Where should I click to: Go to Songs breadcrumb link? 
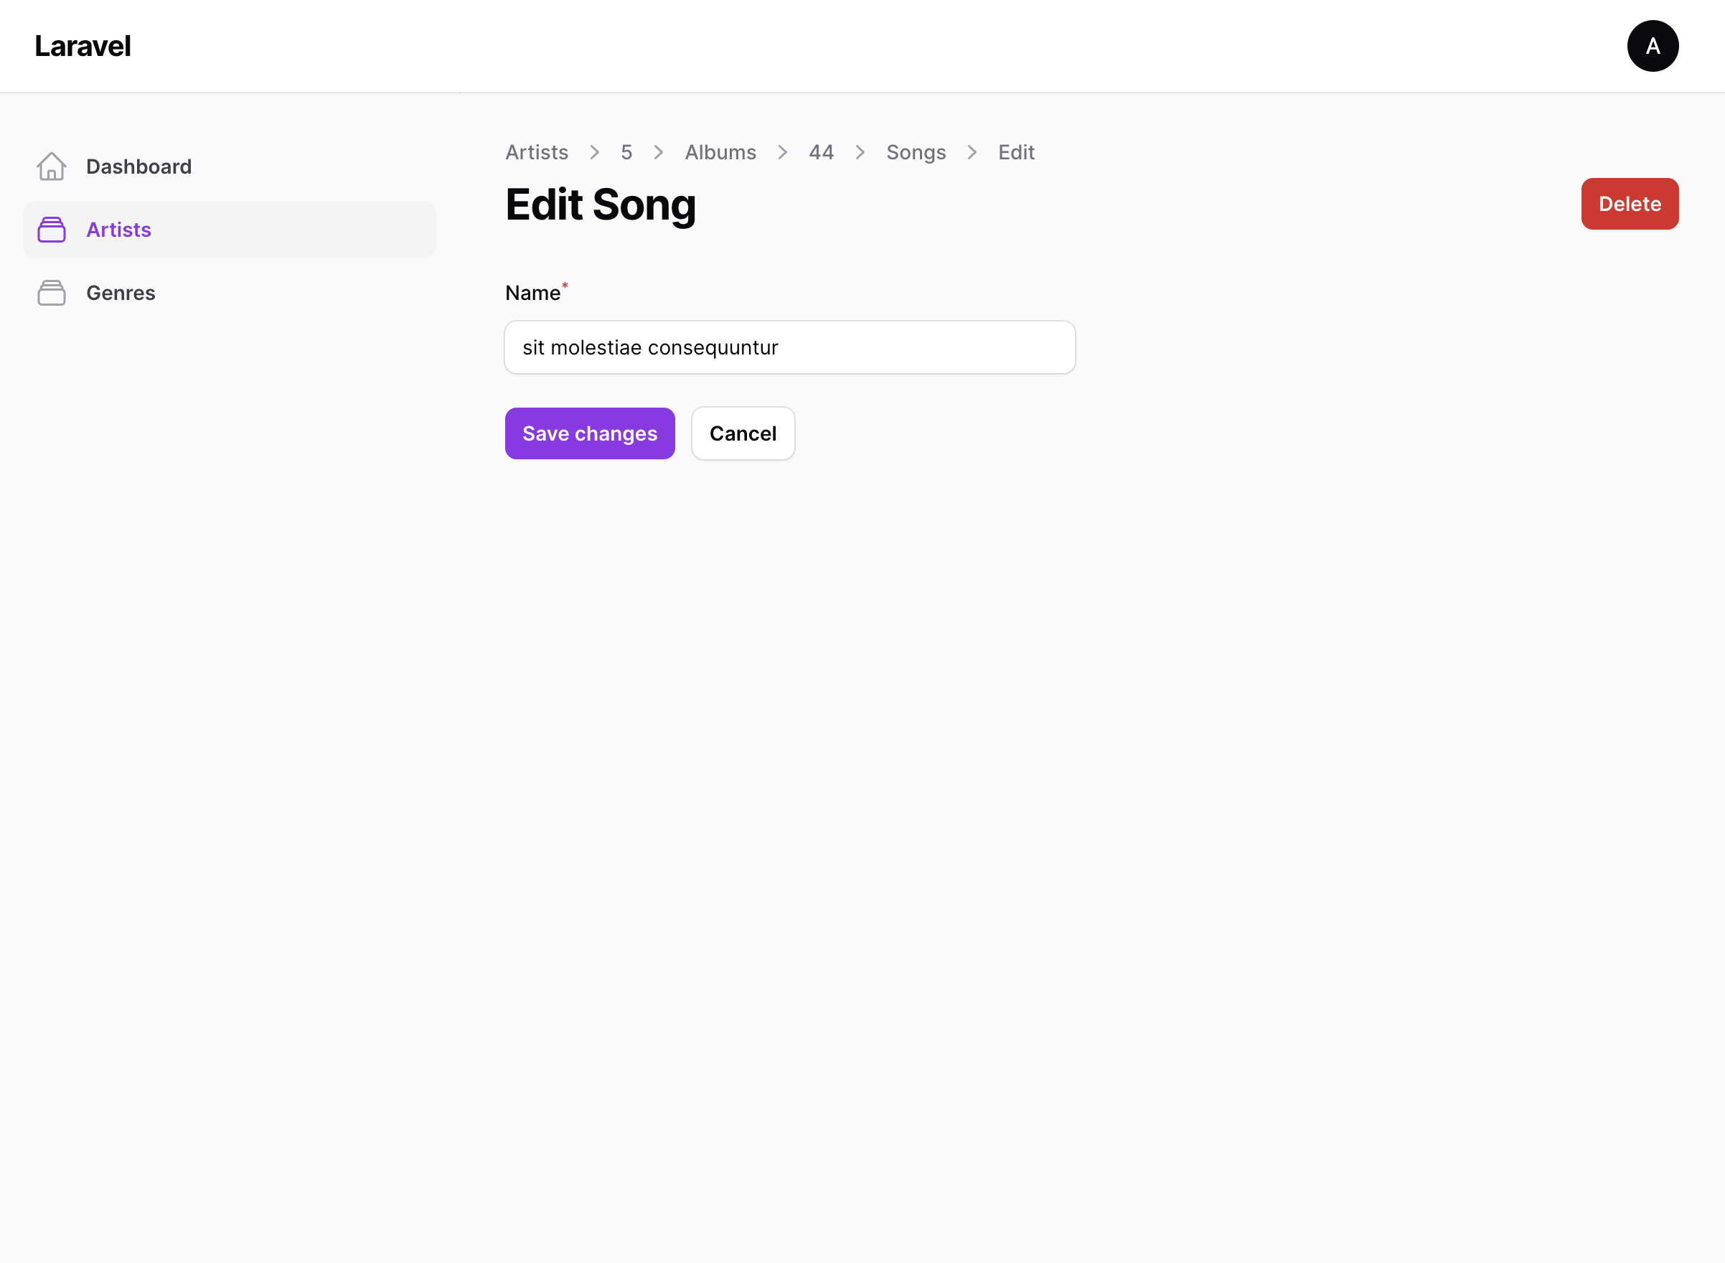click(916, 152)
